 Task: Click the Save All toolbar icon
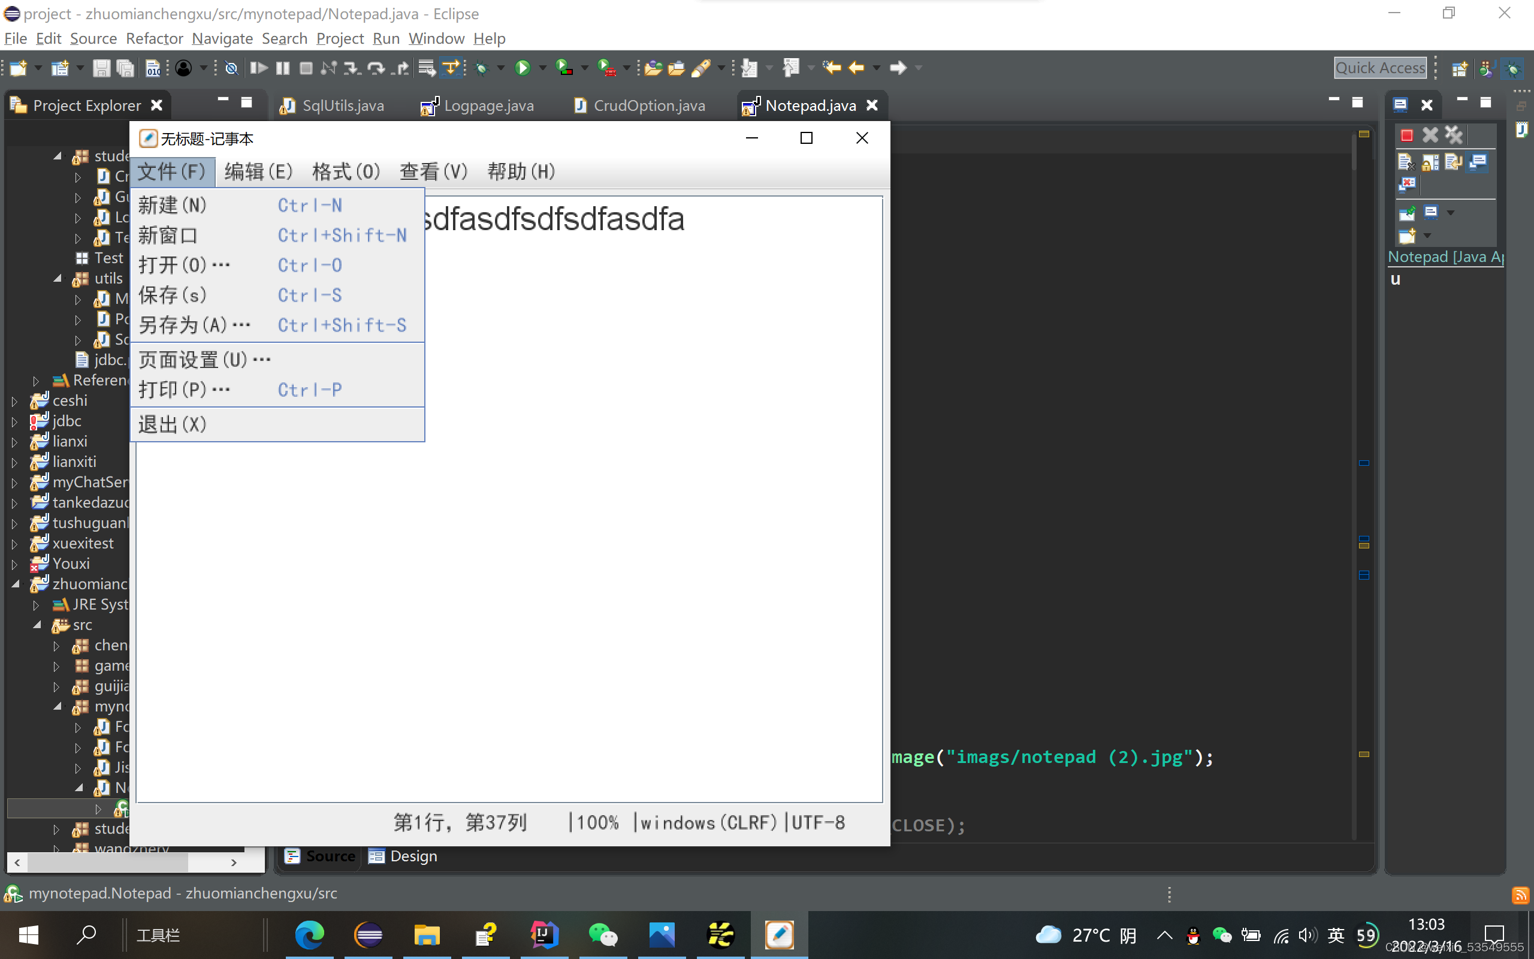(125, 68)
